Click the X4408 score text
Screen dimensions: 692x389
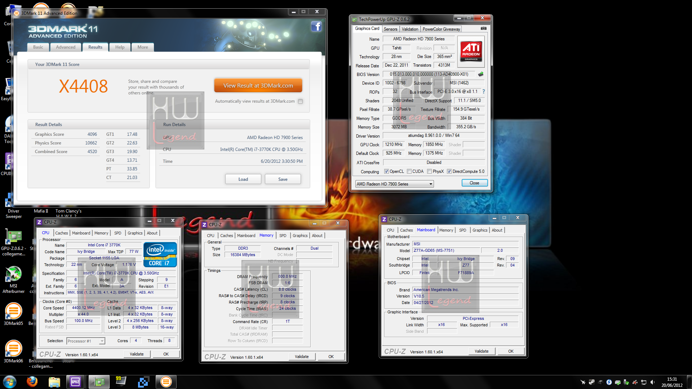[83, 86]
